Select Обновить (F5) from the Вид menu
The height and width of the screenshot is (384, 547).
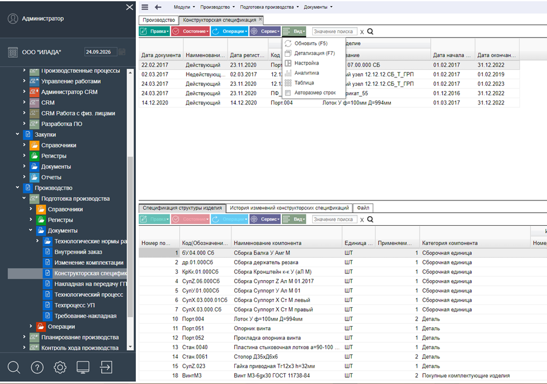click(311, 43)
